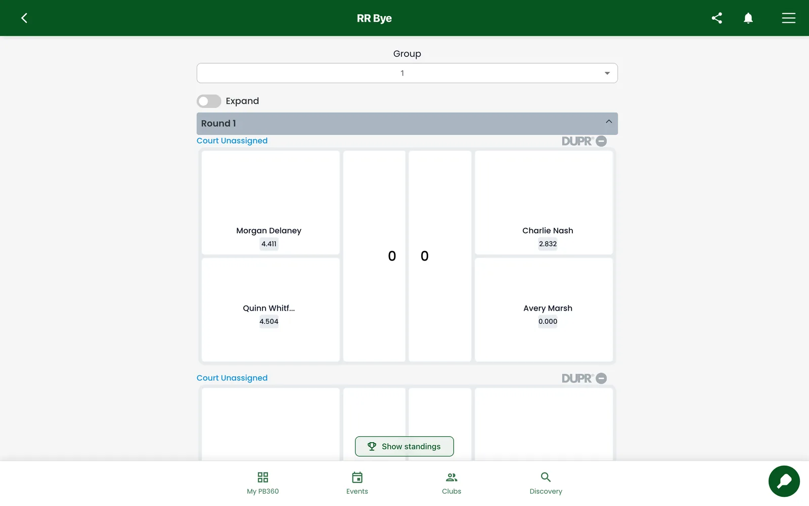Switch to the Events tab
The image size is (809, 506).
pos(357,483)
